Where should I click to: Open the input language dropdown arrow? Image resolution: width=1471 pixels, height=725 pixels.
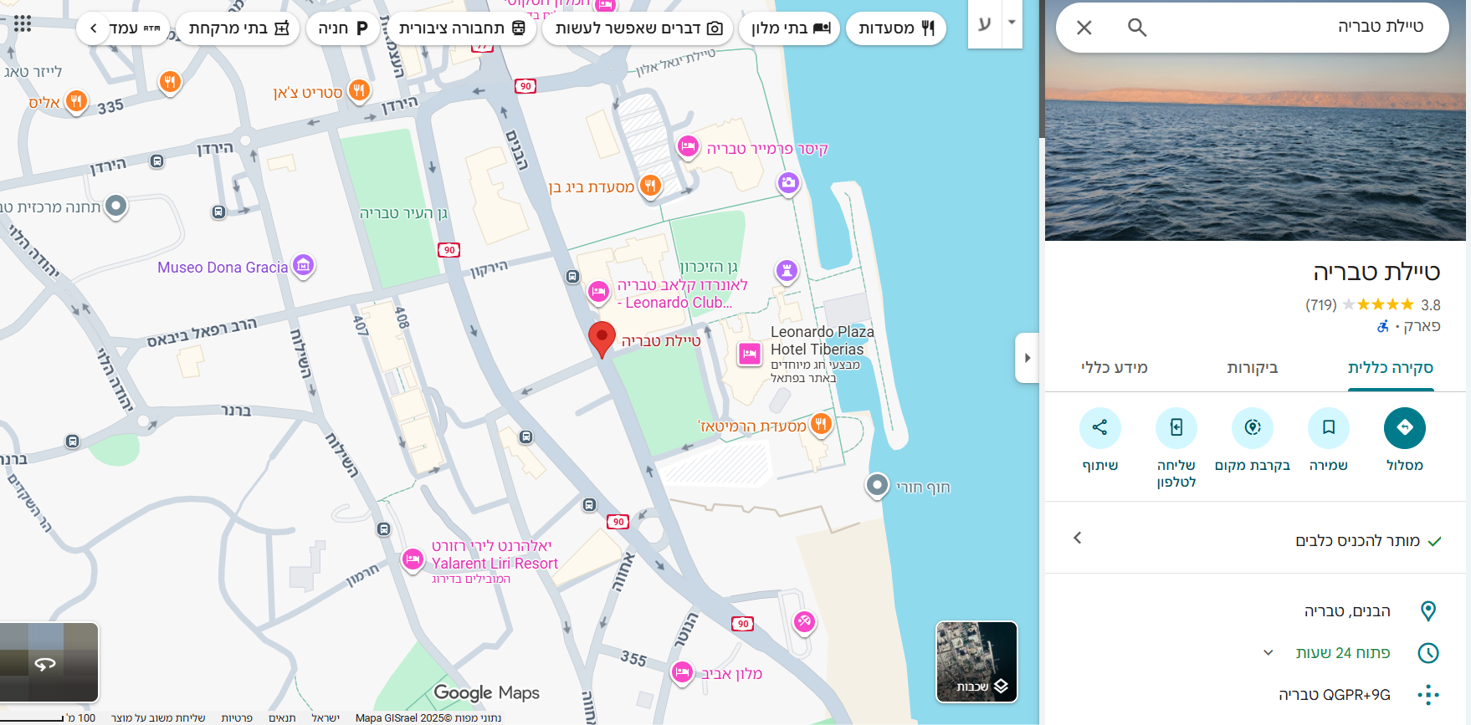click(x=1012, y=23)
